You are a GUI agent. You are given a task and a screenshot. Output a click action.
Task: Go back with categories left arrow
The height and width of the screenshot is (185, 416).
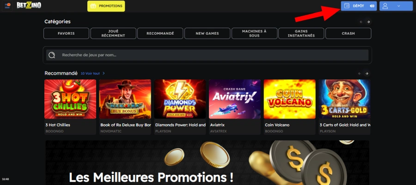coord(361,22)
